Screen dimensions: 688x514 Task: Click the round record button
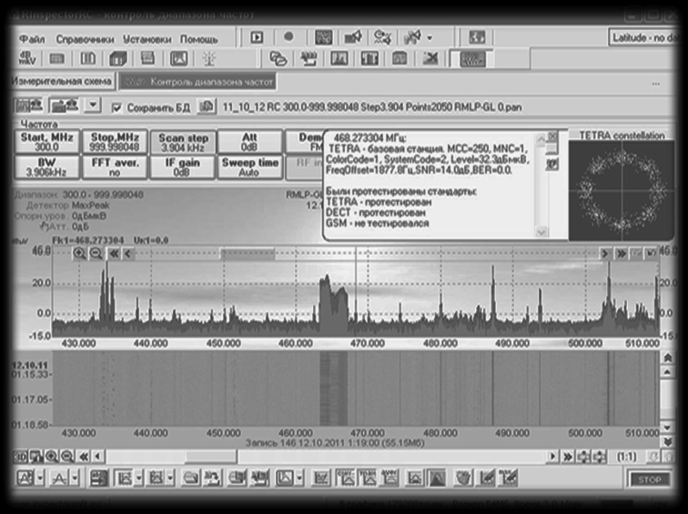point(288,37)
